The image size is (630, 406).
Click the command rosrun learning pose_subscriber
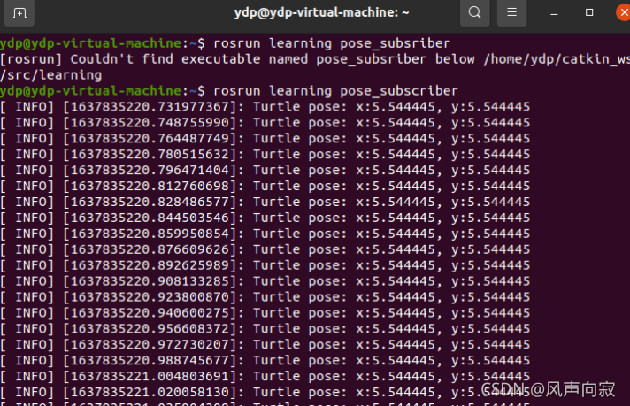[x=335, y=91]
